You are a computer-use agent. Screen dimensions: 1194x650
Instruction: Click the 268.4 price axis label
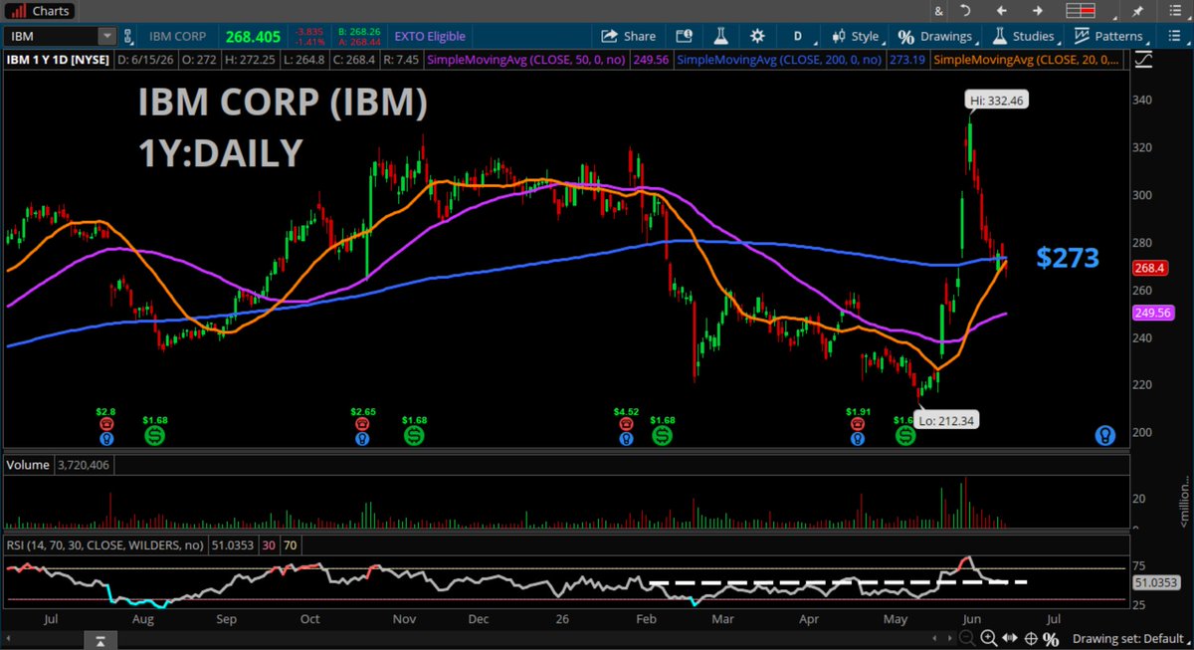click(1150, 268)
